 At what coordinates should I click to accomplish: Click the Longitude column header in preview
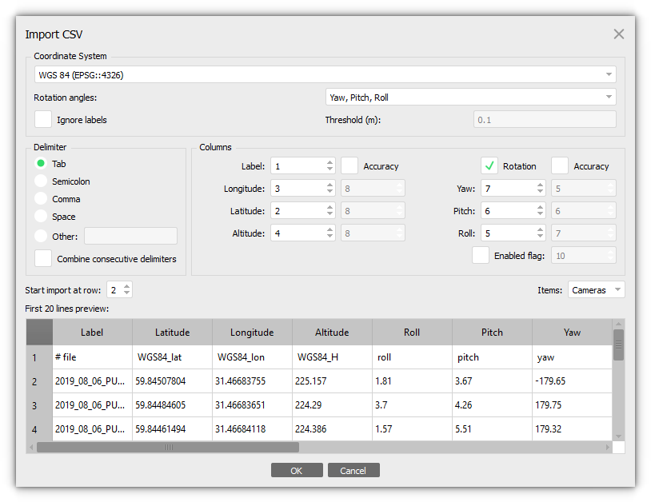(x=252, y=332)
